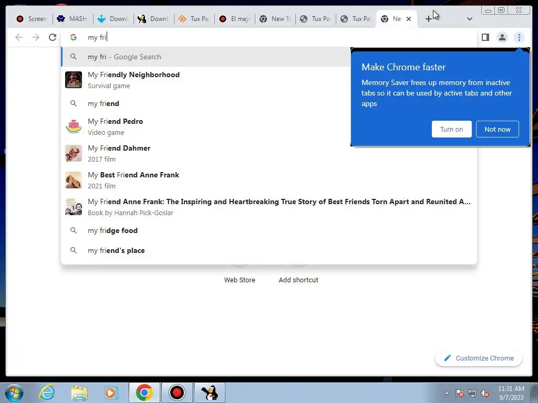Turn on Memory Saver
538x403 pixels.
(451, 129)
